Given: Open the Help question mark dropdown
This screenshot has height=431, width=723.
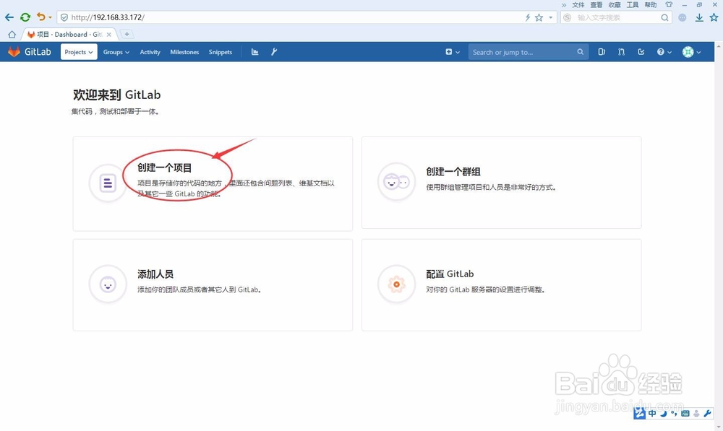Looking at the screenshot, I should [x=664, y=52].
